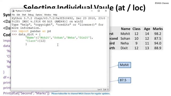Click the 'Neha' cell in the table
Screen dimensions: 171x96
125,43
